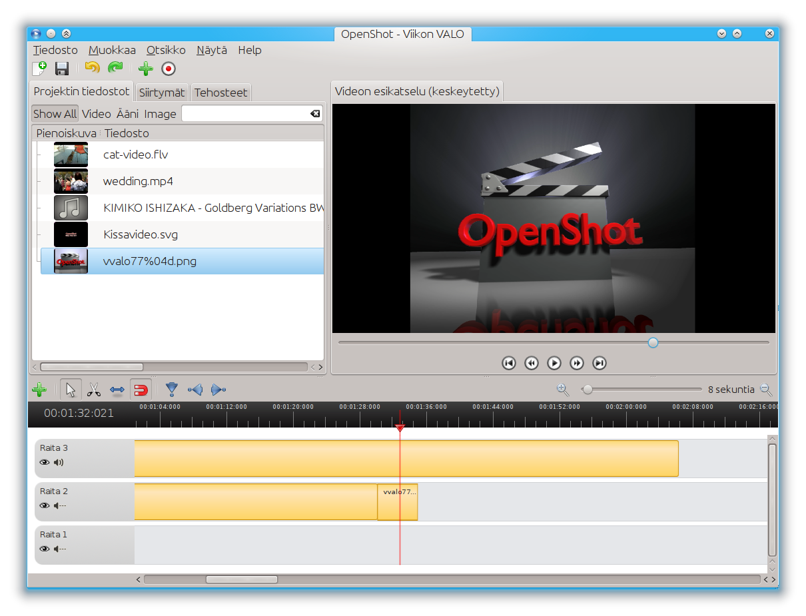The height and width of the screenshot is (616, 806).
Task: Click the timeline zoom slider handle
Action: (588, 390)
